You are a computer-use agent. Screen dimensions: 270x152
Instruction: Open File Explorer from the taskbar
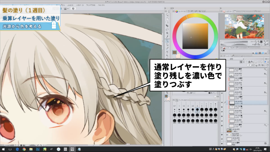click(31, 149)
